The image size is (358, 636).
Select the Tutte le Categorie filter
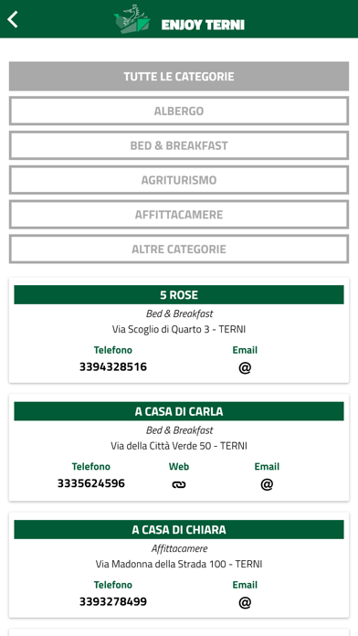coord(179,76)
